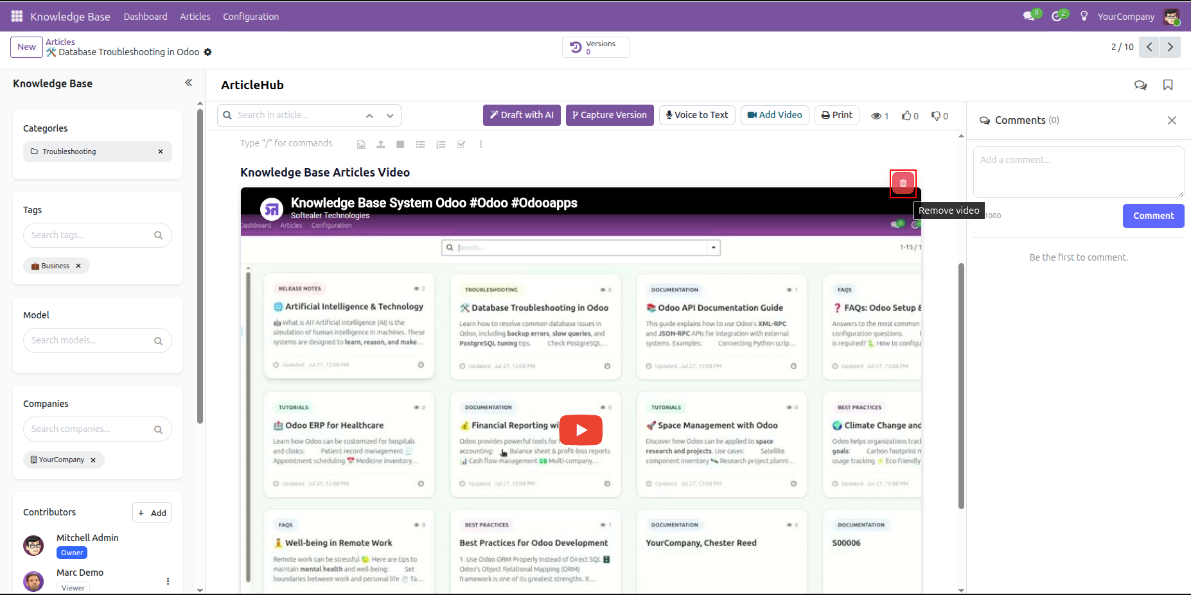
Task: Toggle the comments panel icon
Action: [x=1141, y=85]
